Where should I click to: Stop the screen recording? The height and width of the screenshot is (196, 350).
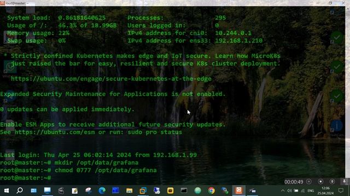[x=320, y=181]
